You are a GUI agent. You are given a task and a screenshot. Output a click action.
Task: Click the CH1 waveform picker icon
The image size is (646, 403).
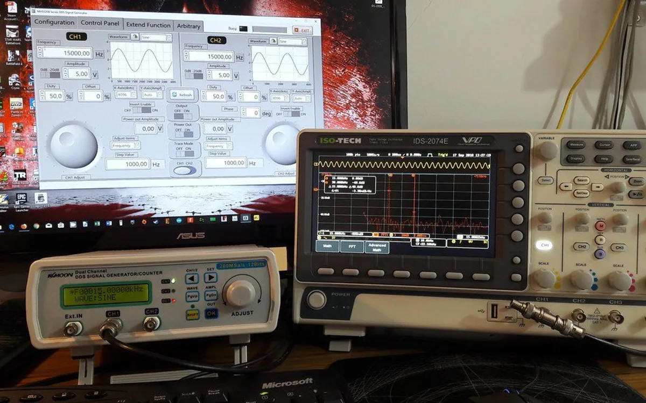[135, 37]
